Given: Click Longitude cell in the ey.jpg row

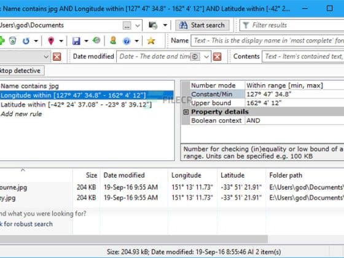Looking at the screenshot, I should pyautogui.click(x=192, y=198).
